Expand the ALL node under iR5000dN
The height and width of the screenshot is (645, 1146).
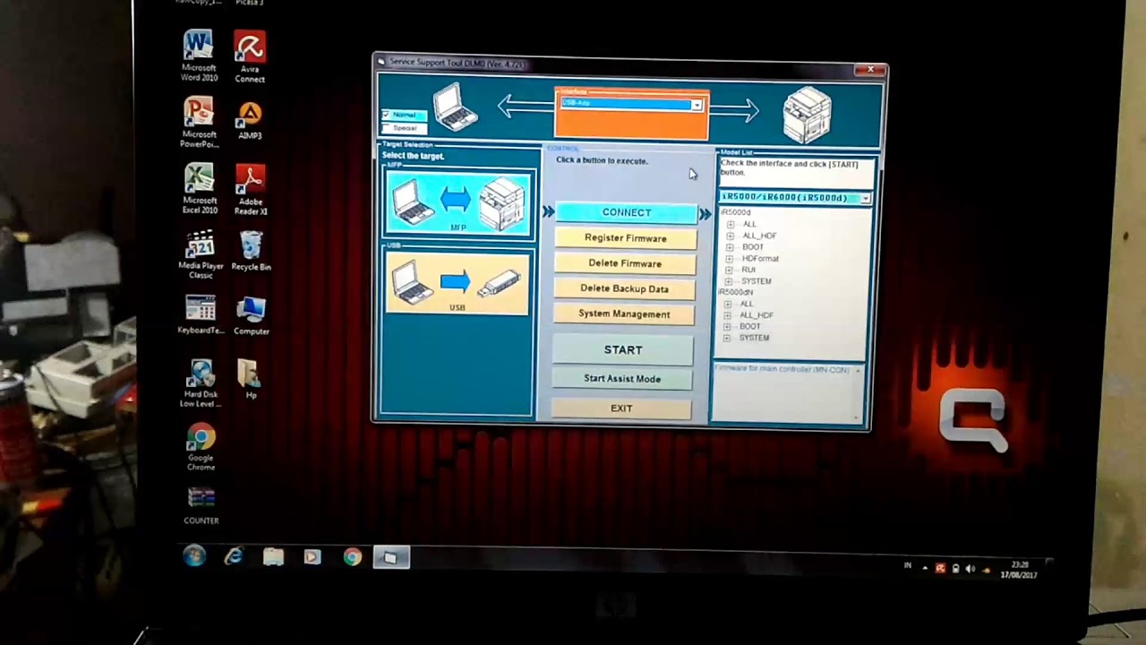(x=728, y=304)
